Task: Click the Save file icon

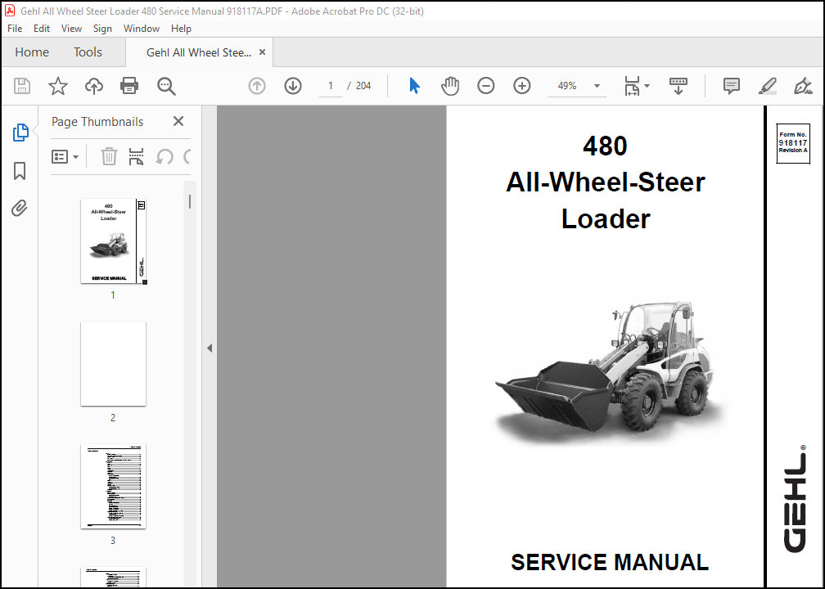Action: click(x=22, y=86)
